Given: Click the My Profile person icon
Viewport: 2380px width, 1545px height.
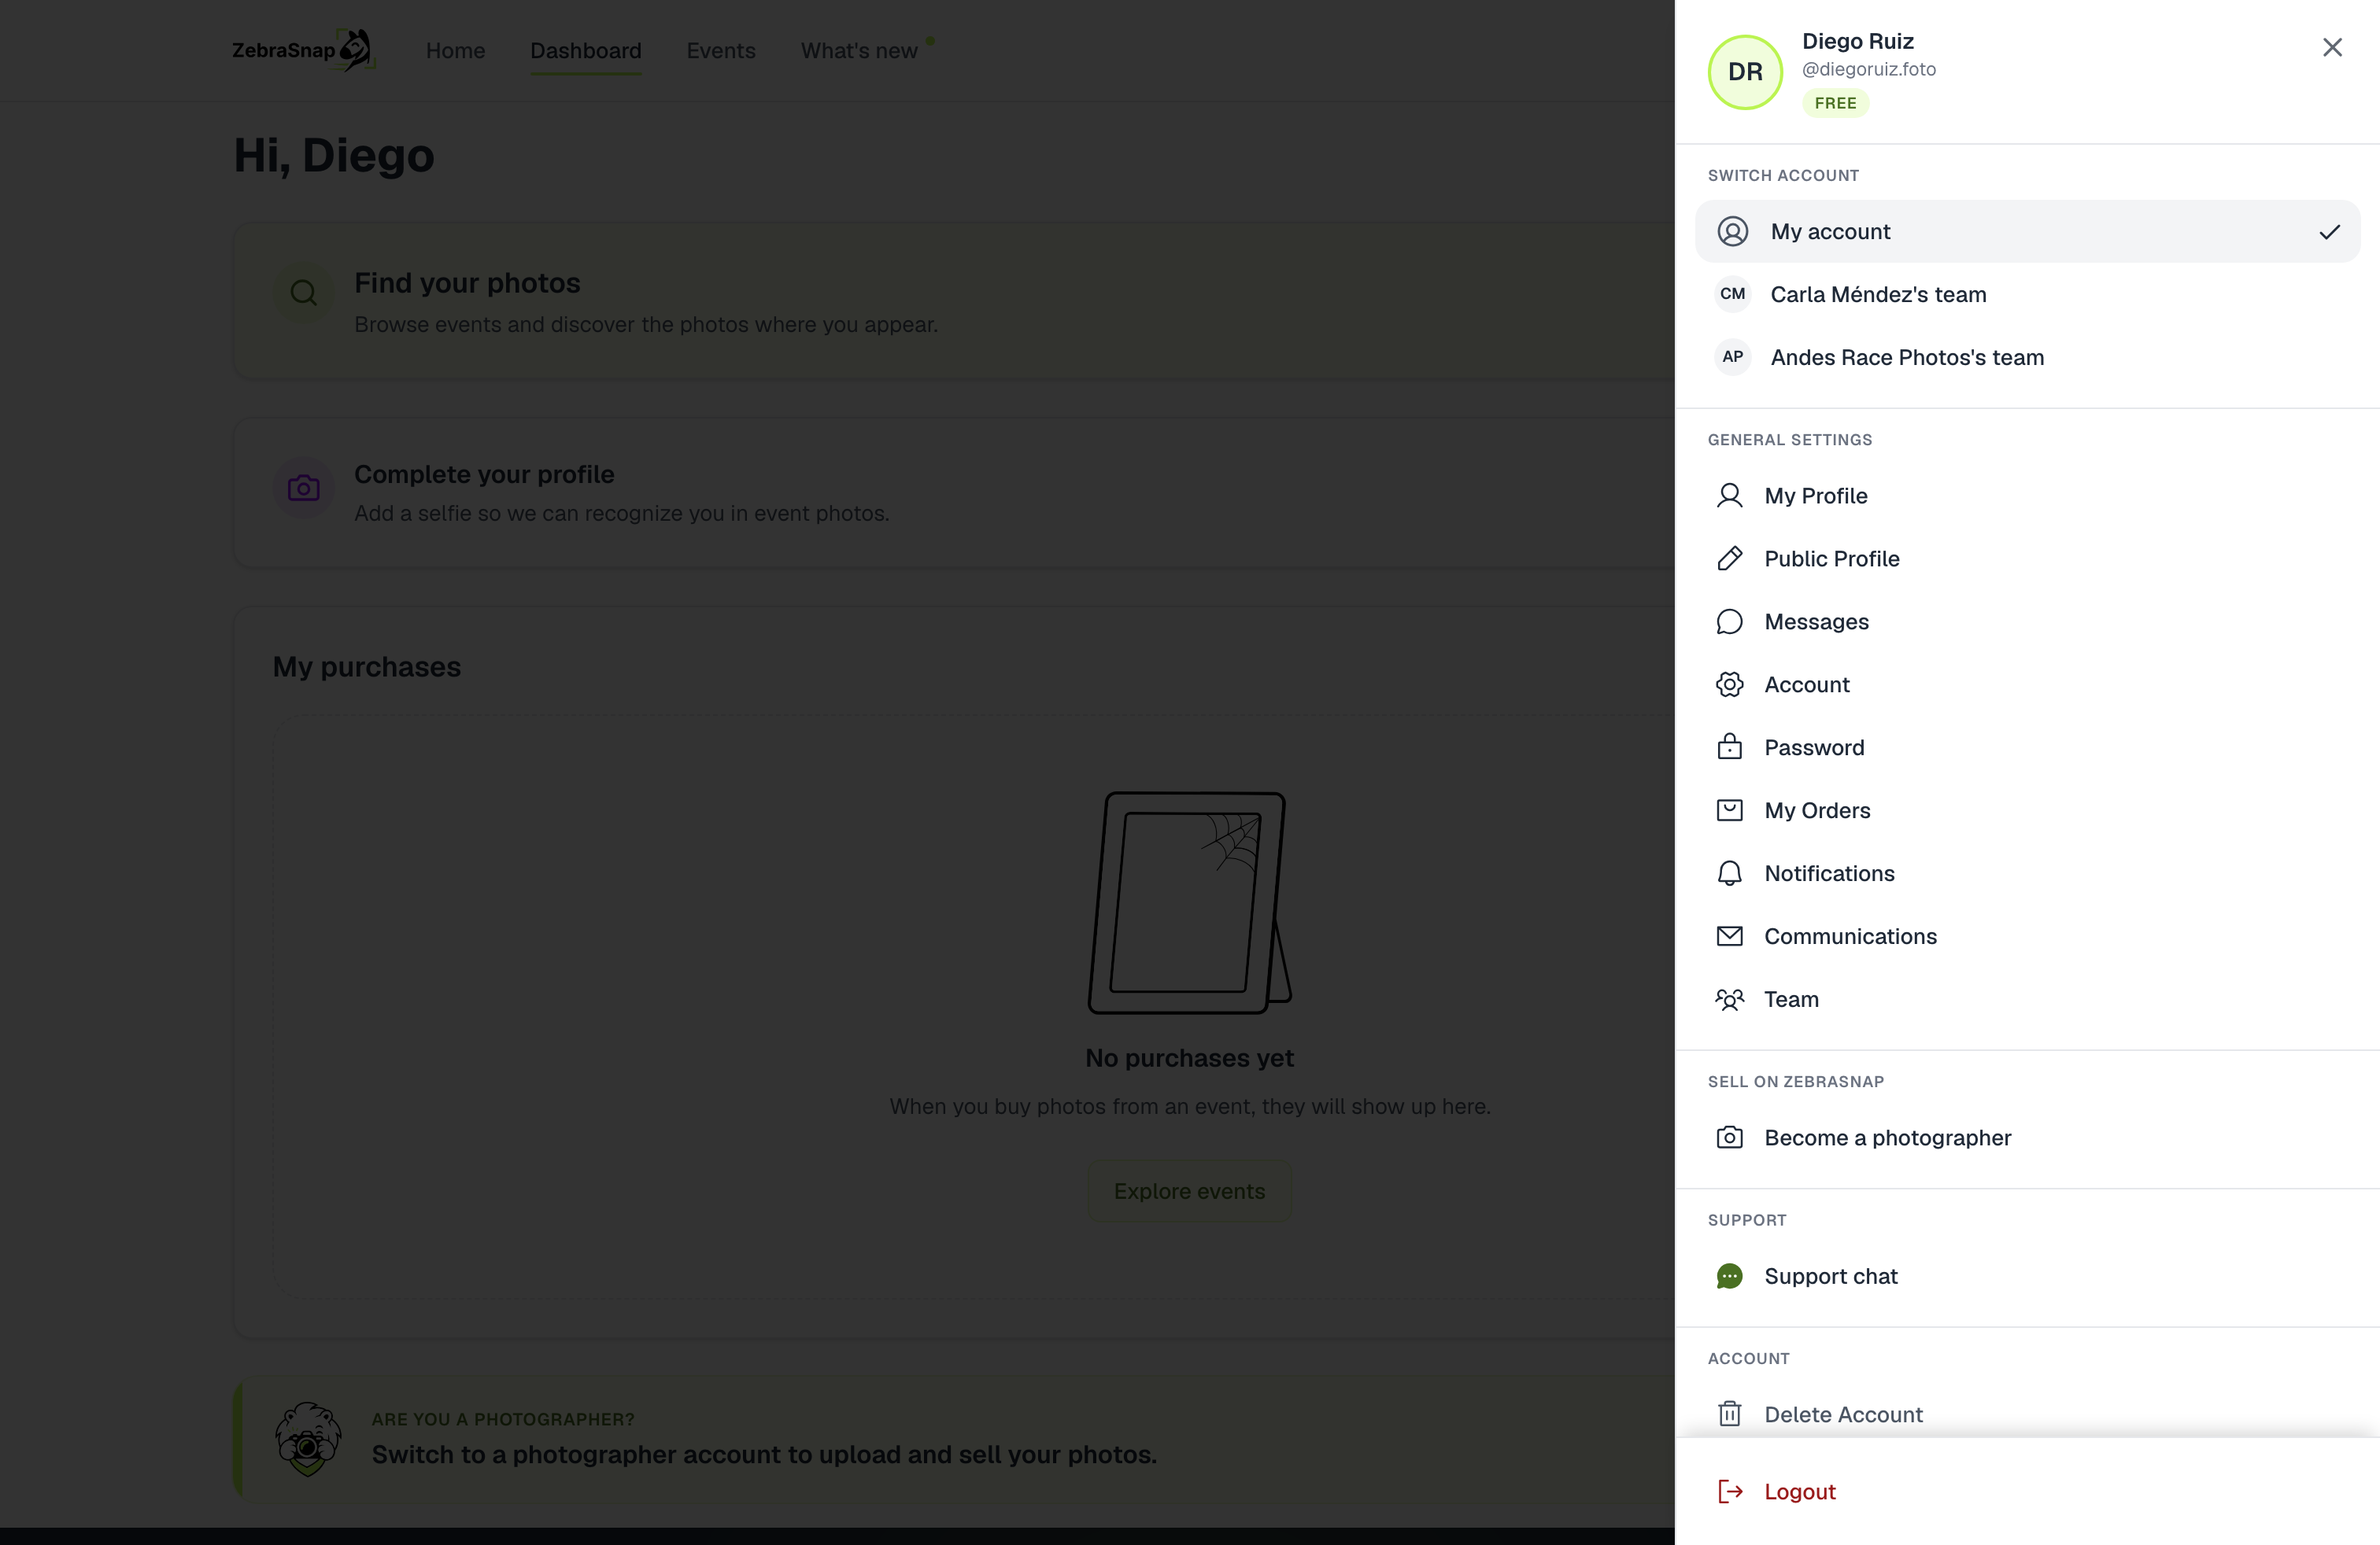Looking at the screenshot, I should point(1730,496).
